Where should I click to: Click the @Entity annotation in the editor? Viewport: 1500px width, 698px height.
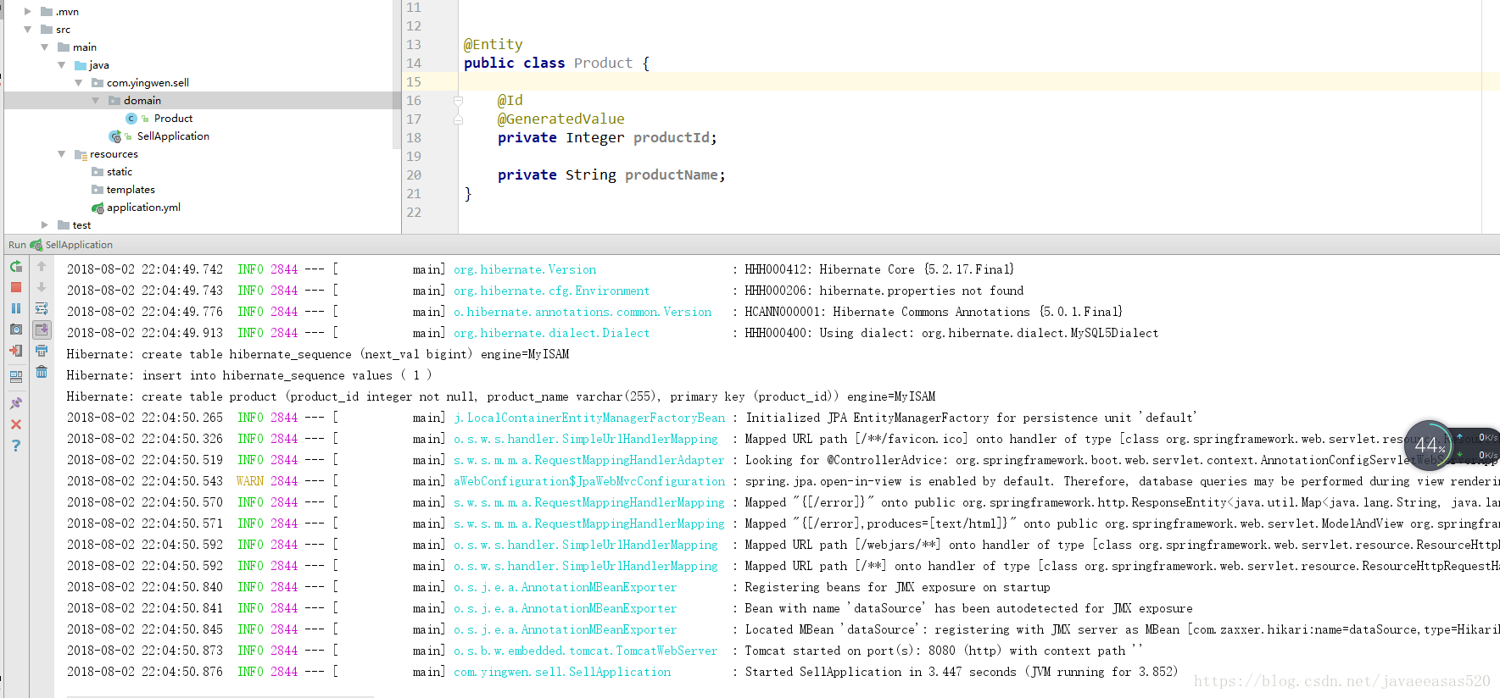[493, 45]
